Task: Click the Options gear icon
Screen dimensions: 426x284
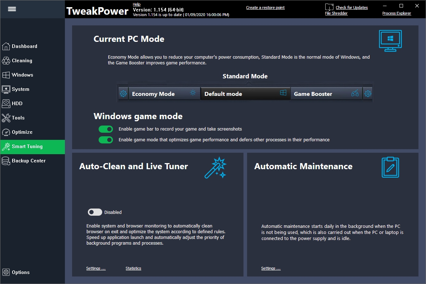Action: [x=6, y=272]
